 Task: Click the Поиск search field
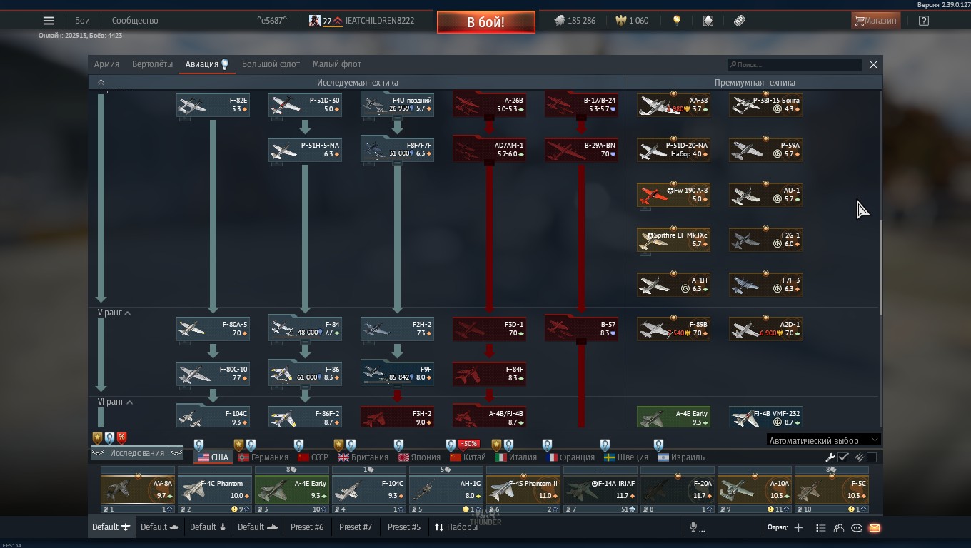(x=795, y=64)
